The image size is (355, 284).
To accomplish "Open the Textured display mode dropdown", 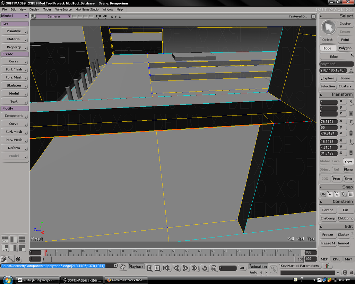I will click(298, 17).
